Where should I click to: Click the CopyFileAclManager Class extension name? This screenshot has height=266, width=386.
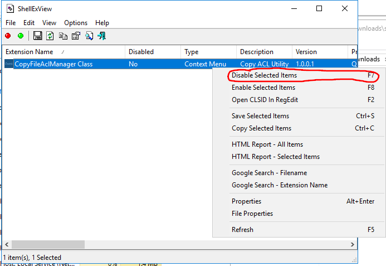tap(53, 64)
